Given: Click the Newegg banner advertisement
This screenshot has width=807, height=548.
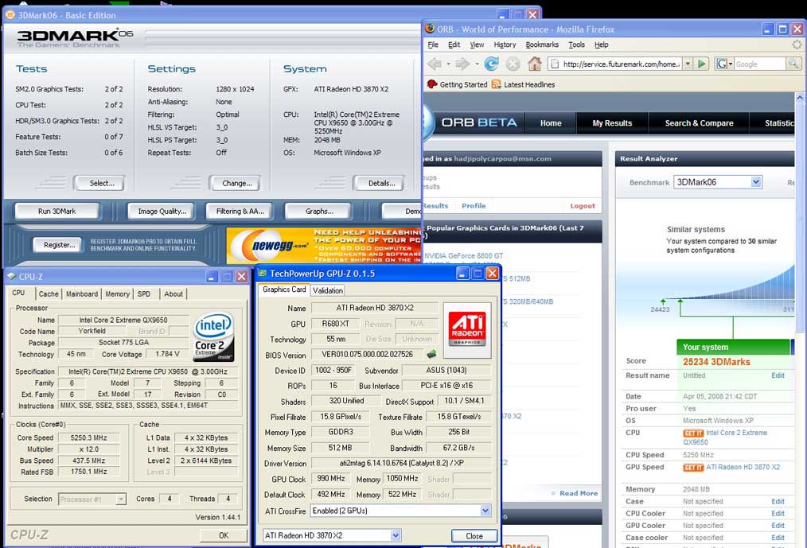Looking at the screenshot, I should click(324, 246).
